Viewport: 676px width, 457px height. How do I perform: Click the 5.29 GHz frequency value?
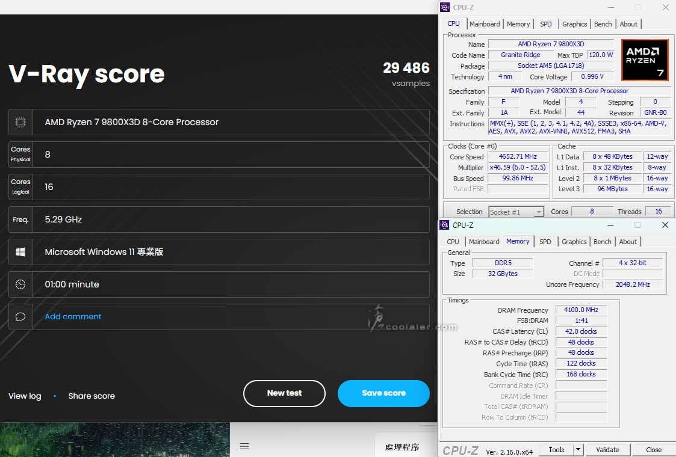(63, 219)
